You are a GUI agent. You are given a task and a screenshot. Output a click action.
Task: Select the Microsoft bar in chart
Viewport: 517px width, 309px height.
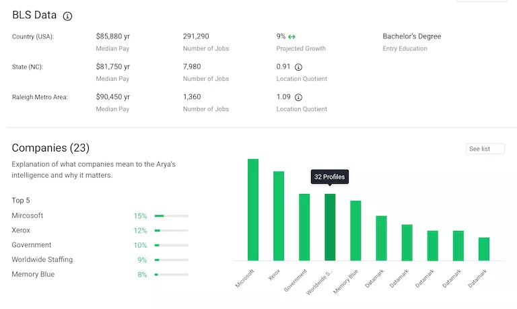253,209
